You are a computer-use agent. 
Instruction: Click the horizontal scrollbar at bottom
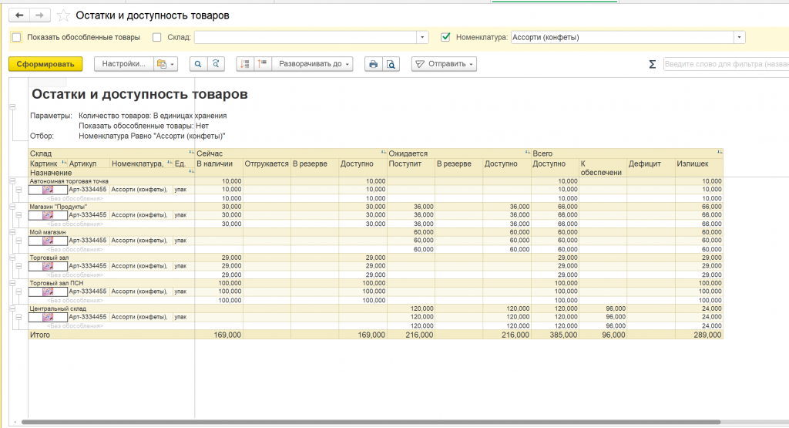coord(370,422)
